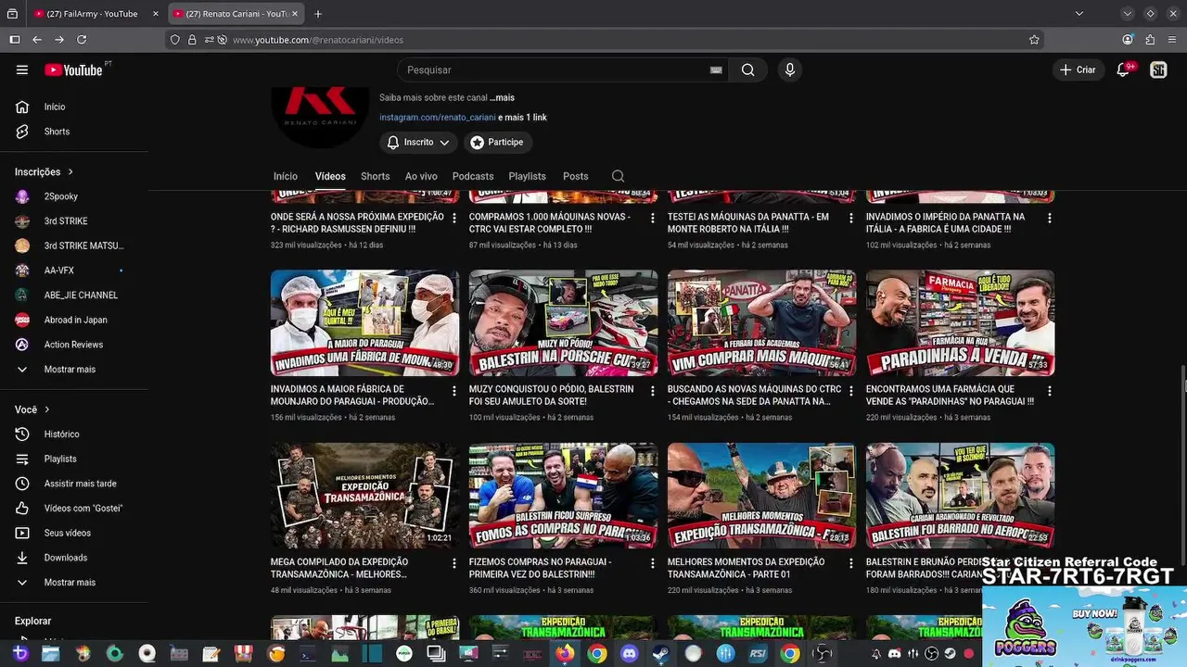Click Criar button in header

tap(1078, 69)
